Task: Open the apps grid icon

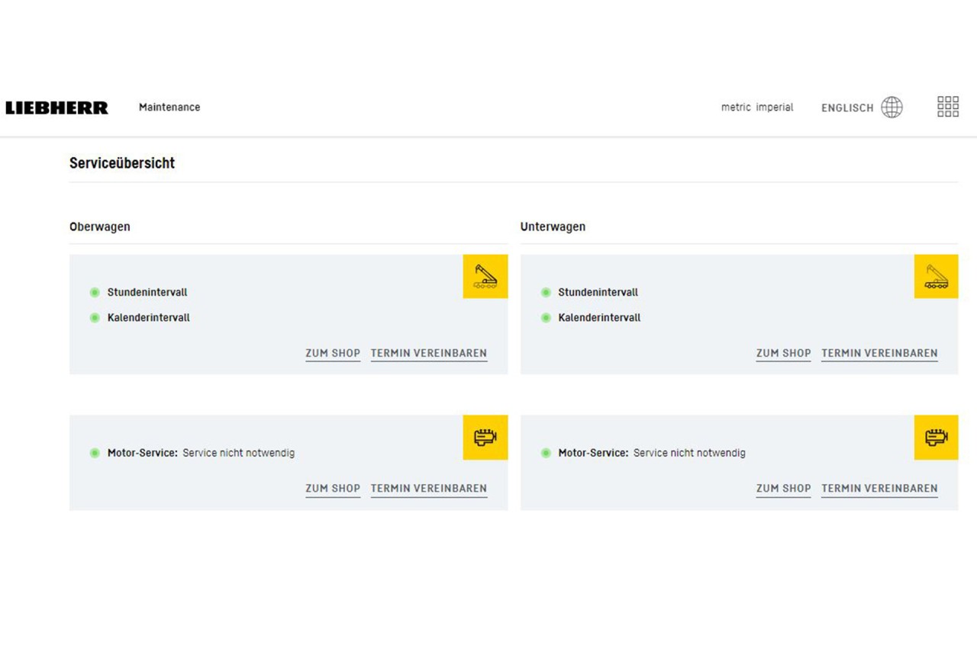Action: pyautogui.click(x=948, y=107)
